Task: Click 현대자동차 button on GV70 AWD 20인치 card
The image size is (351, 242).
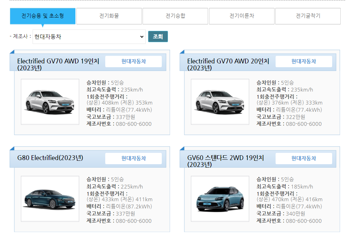Action: point(304,61)
